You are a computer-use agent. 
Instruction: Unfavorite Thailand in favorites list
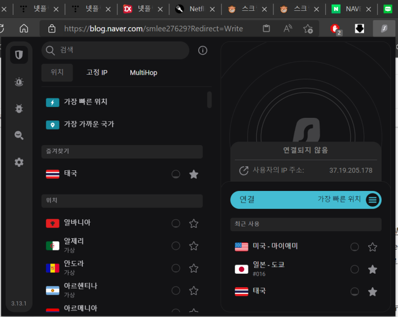tap(194, 174)
